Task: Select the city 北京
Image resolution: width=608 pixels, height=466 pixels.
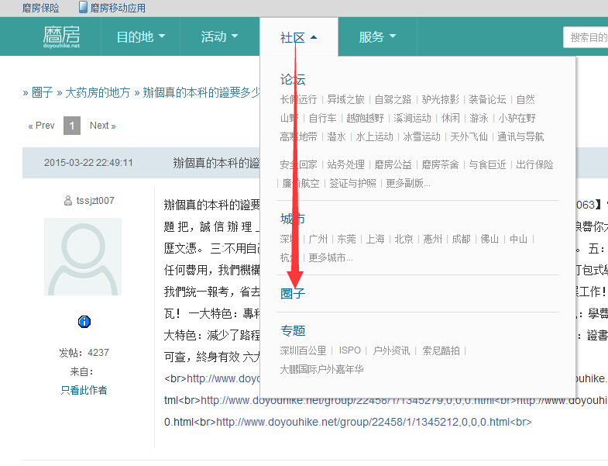Action: [x=404, y=239]
